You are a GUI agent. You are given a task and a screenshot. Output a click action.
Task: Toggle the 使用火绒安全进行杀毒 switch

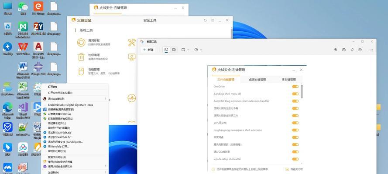(295, 108)
